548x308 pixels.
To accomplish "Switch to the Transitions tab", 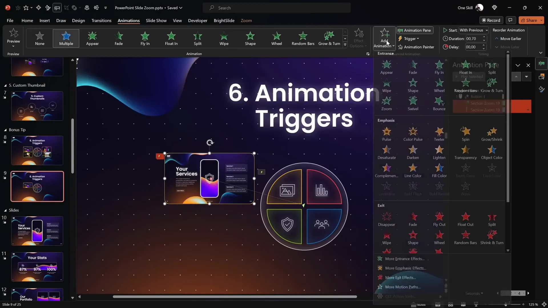I will (x=101, y=21).
